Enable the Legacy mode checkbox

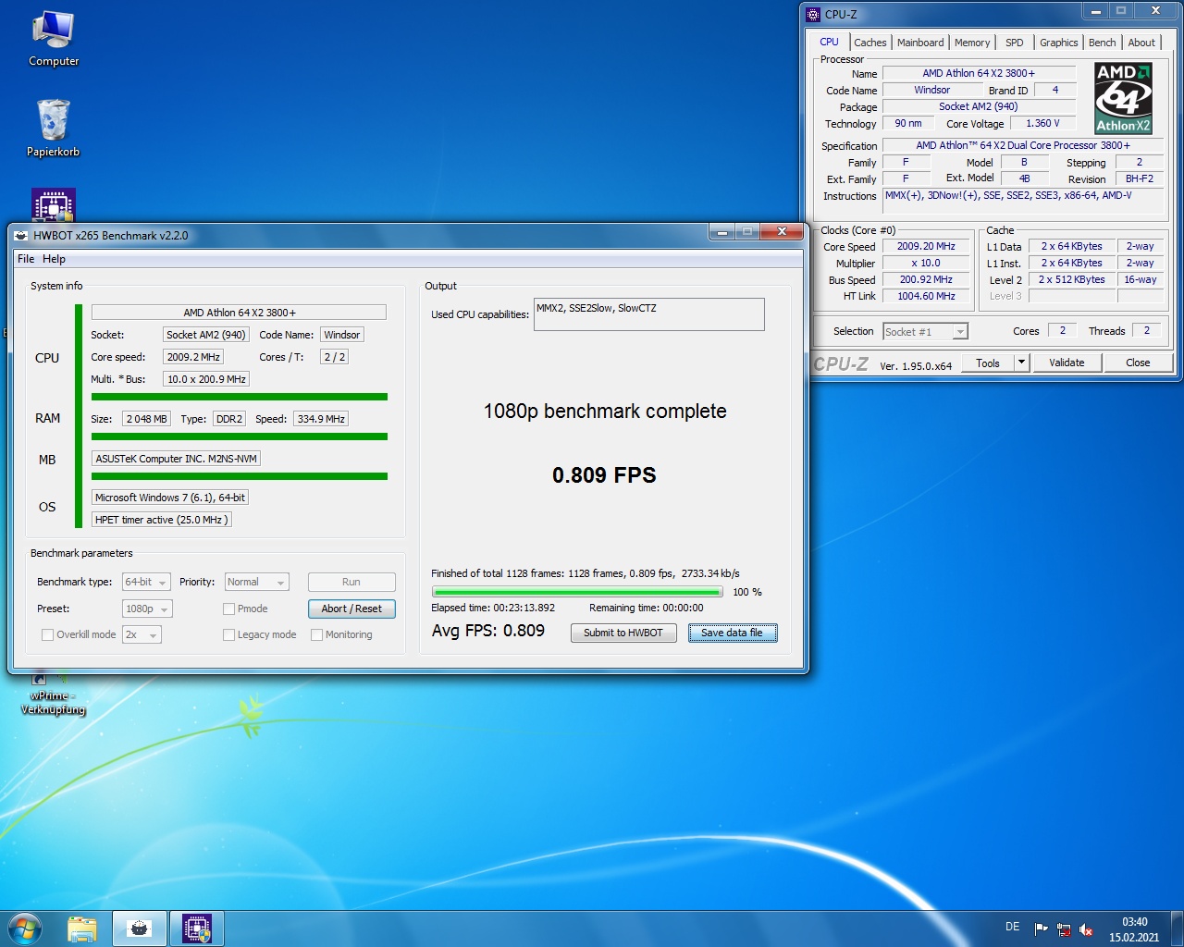click(x=228, y=634)
